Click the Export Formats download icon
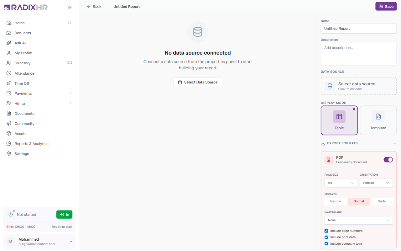This screenshot has width=401, height=251. [x=323, y=143]
